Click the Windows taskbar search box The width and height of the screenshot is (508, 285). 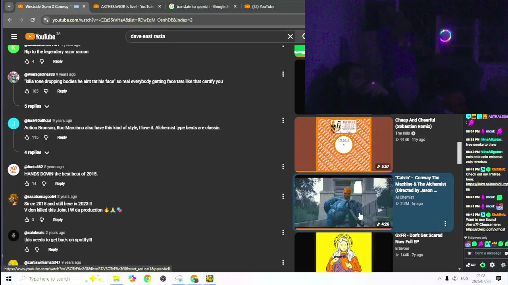coord(62,279)
